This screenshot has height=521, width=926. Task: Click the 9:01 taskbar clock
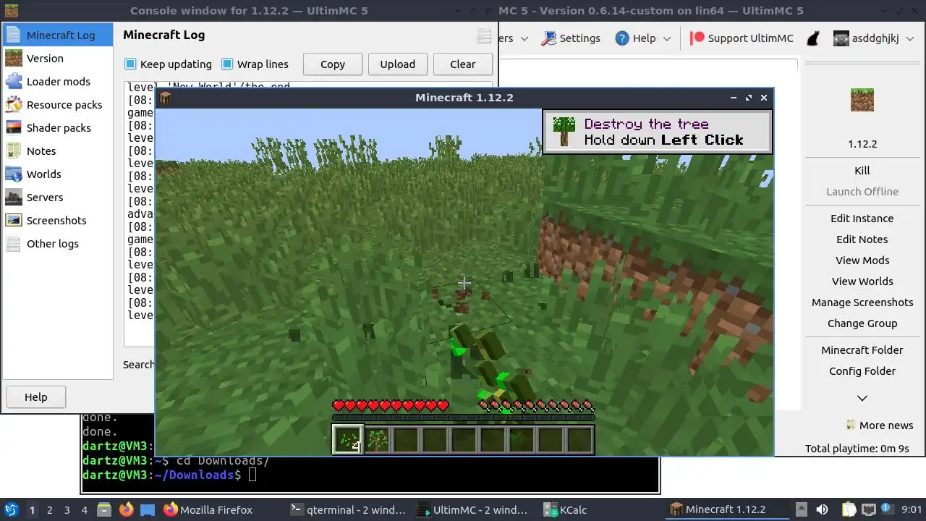912,510
